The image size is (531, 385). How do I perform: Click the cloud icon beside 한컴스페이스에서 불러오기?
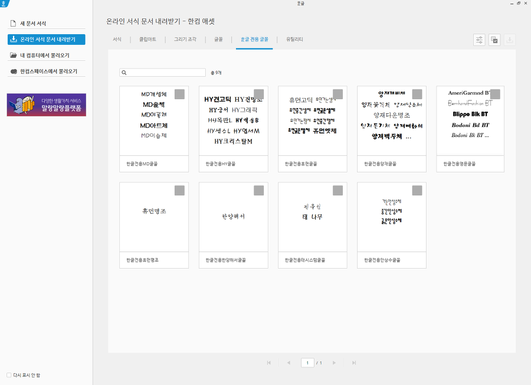coord(14,71)
